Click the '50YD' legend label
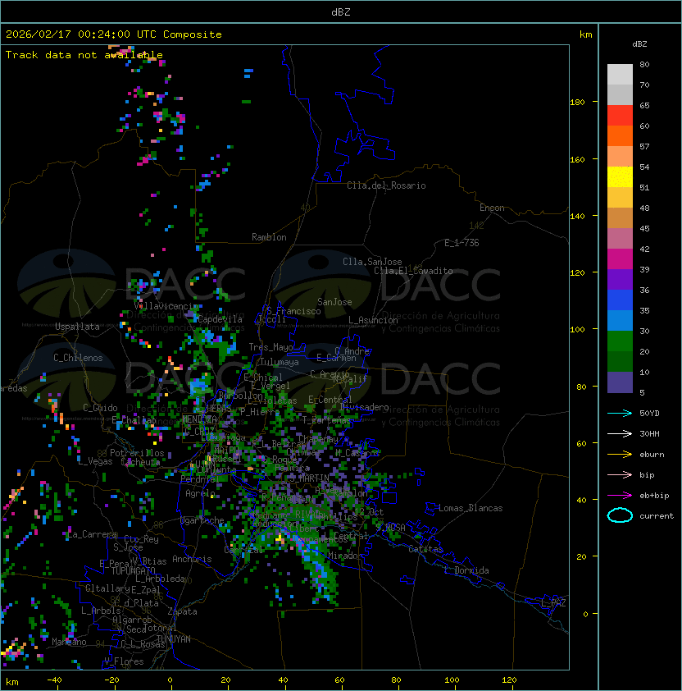This screenshot has width=682, height=691. click(649, 414)
